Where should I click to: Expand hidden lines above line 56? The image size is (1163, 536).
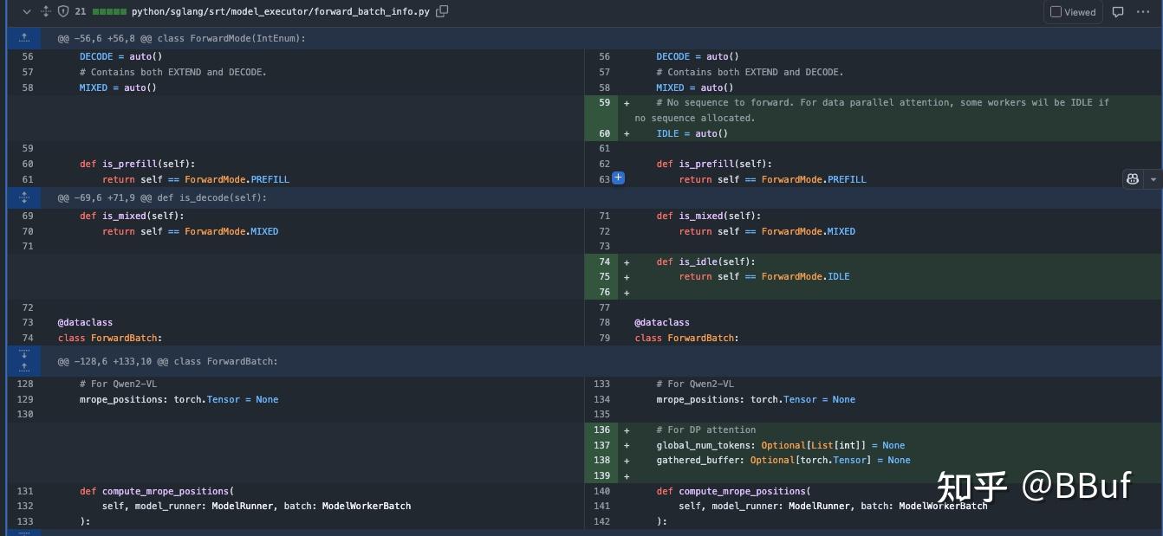point(24,38)
